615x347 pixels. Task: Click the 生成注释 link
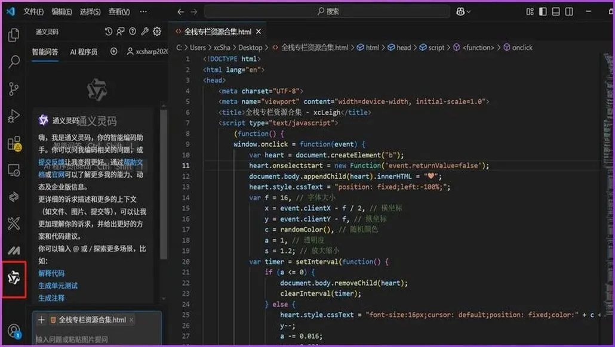point(51,298)
